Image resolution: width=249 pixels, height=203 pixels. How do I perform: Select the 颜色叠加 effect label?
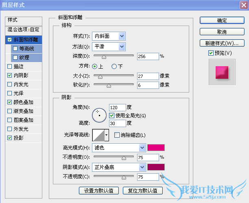[x=24, y=102]
